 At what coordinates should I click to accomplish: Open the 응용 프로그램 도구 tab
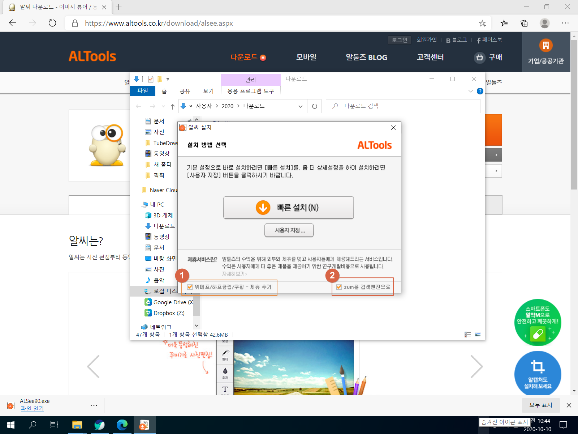[x=251, y=91]
